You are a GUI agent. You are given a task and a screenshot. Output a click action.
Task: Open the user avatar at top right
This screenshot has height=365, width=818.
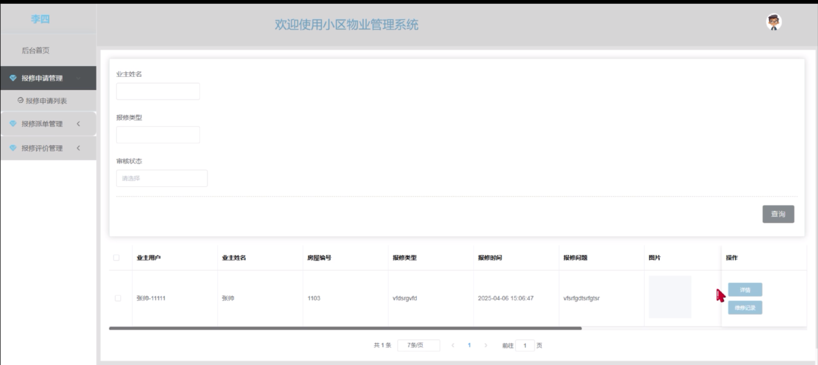(x=774, y=21)
